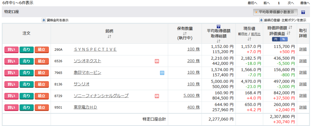
Task: Jump to 最後へ page link
Action: coord(305,3)
